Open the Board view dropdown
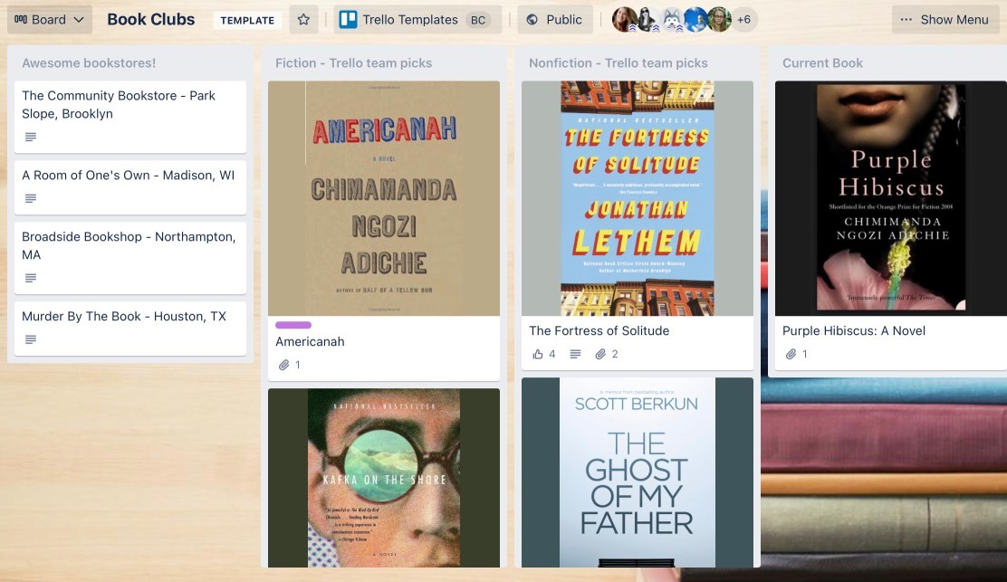1007x582 pixels. pos(50,20)
